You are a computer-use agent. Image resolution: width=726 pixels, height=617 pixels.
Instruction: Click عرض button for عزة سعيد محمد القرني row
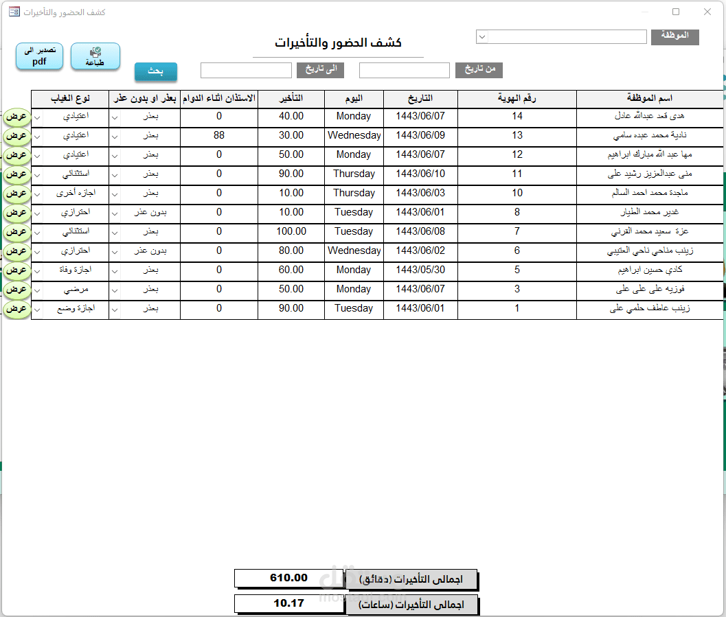point(16,232)
